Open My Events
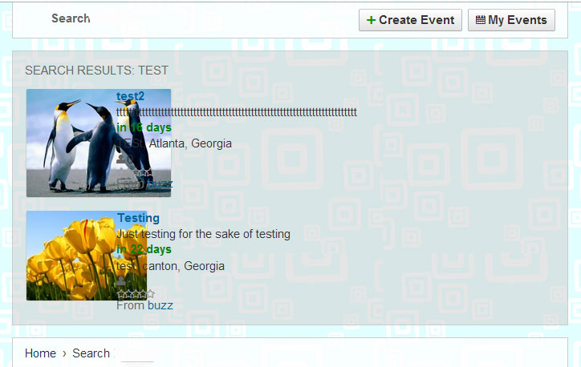 [511, 20]
